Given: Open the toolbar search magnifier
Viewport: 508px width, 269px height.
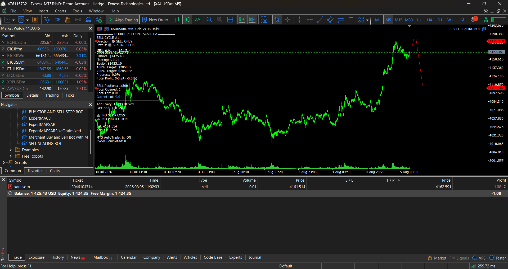Looking at the screenshot, I should coord(462,20).
